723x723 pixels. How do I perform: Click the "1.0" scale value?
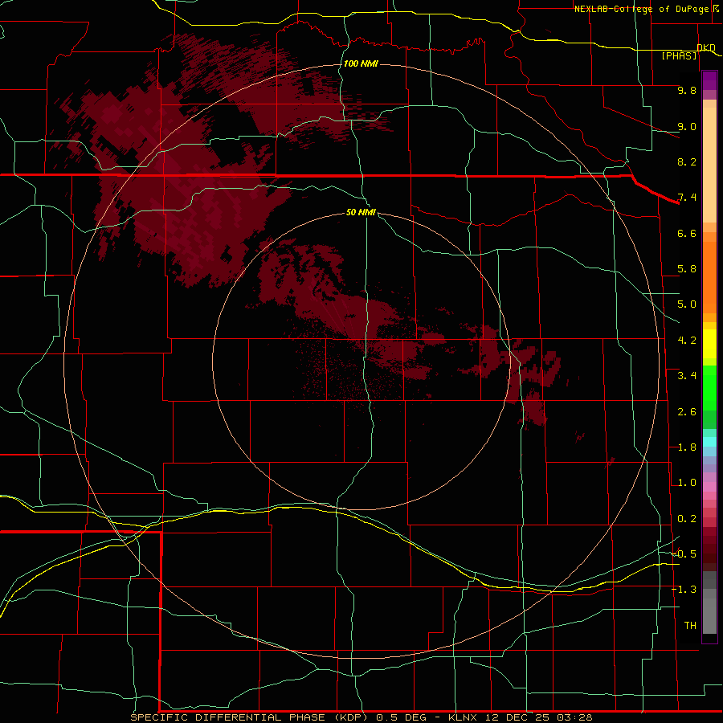(687, 483)
